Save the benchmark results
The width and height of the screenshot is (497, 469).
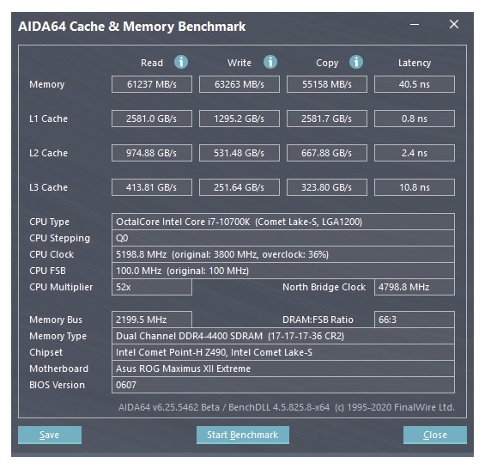click(50, 435)
